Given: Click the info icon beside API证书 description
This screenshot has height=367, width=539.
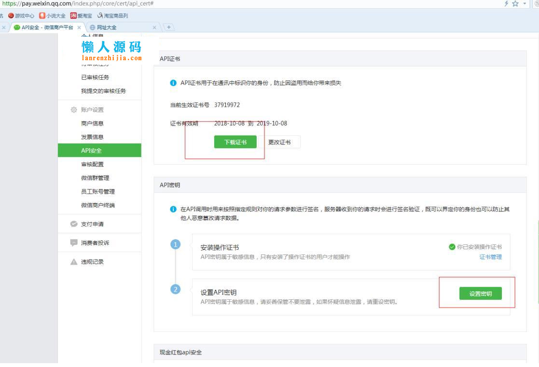Looking at the screenshot, I should (173, 83).
